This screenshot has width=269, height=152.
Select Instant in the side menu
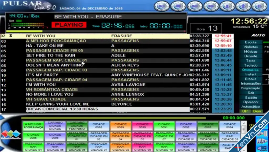pos(251,74)
